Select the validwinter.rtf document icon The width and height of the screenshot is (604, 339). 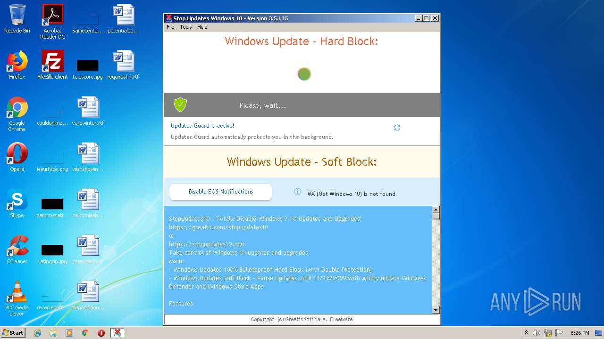(x=88, y=111)
